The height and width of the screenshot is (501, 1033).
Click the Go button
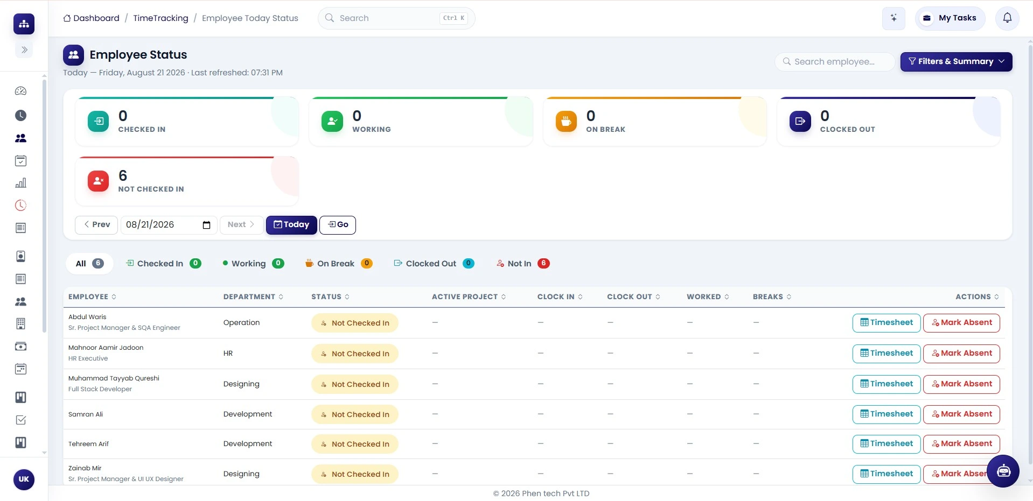[338, 225]
